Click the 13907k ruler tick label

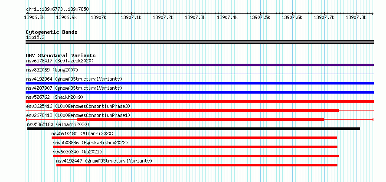(x=98, y=17)
